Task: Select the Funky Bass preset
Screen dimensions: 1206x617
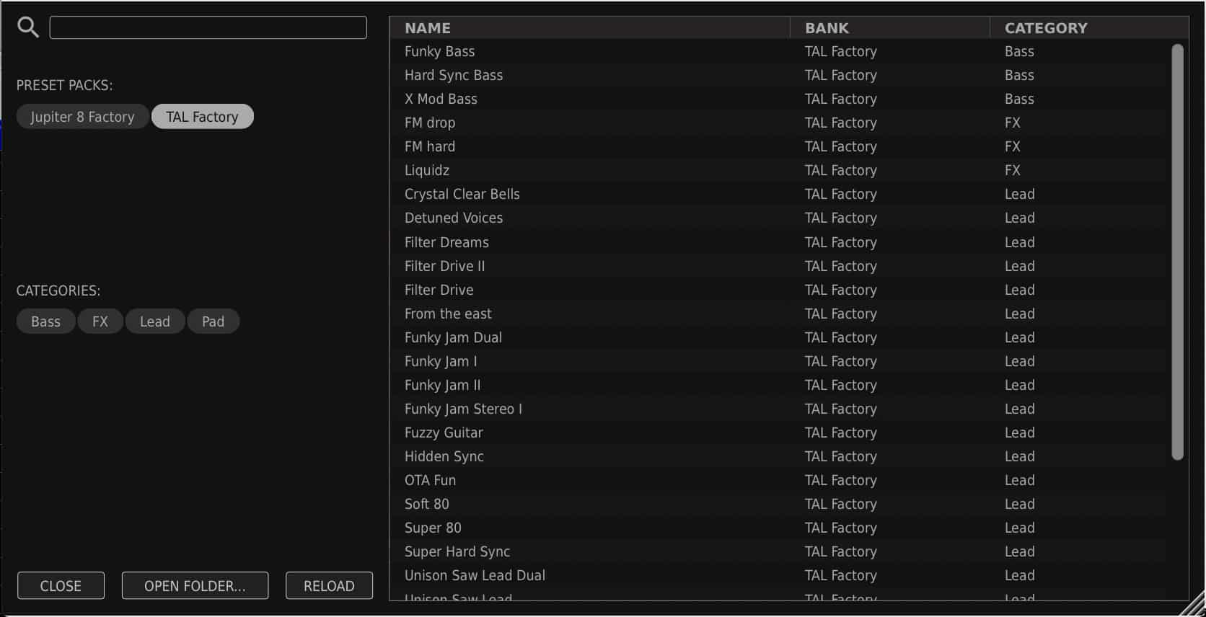Action: coord(439,52)
